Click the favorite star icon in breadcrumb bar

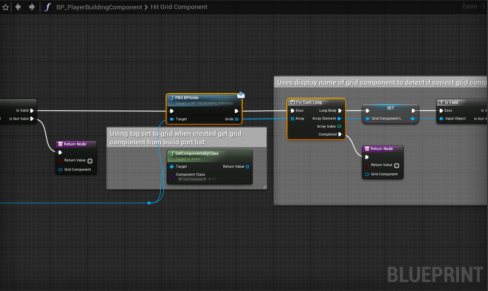click(6, 7)
